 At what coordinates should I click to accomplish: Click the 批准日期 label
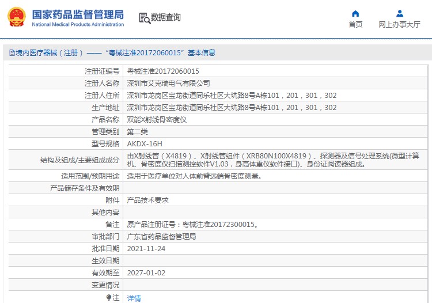105,249
